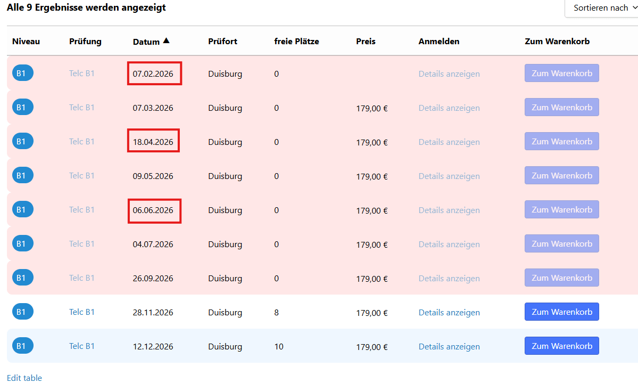Sort by the freie Plätze column header
Image resolution: width=638 pixels, height=391 pixels.
pos(296,41)
